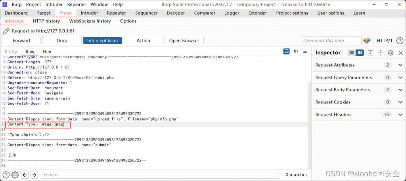Open the help icon beside HTTP/1
The width and height of the screenshot is (406, 181).
400,41
